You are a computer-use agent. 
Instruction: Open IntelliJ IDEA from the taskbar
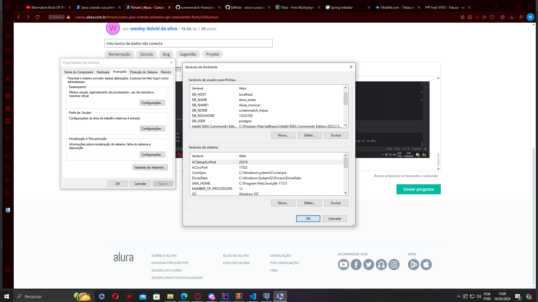(225, 296)
